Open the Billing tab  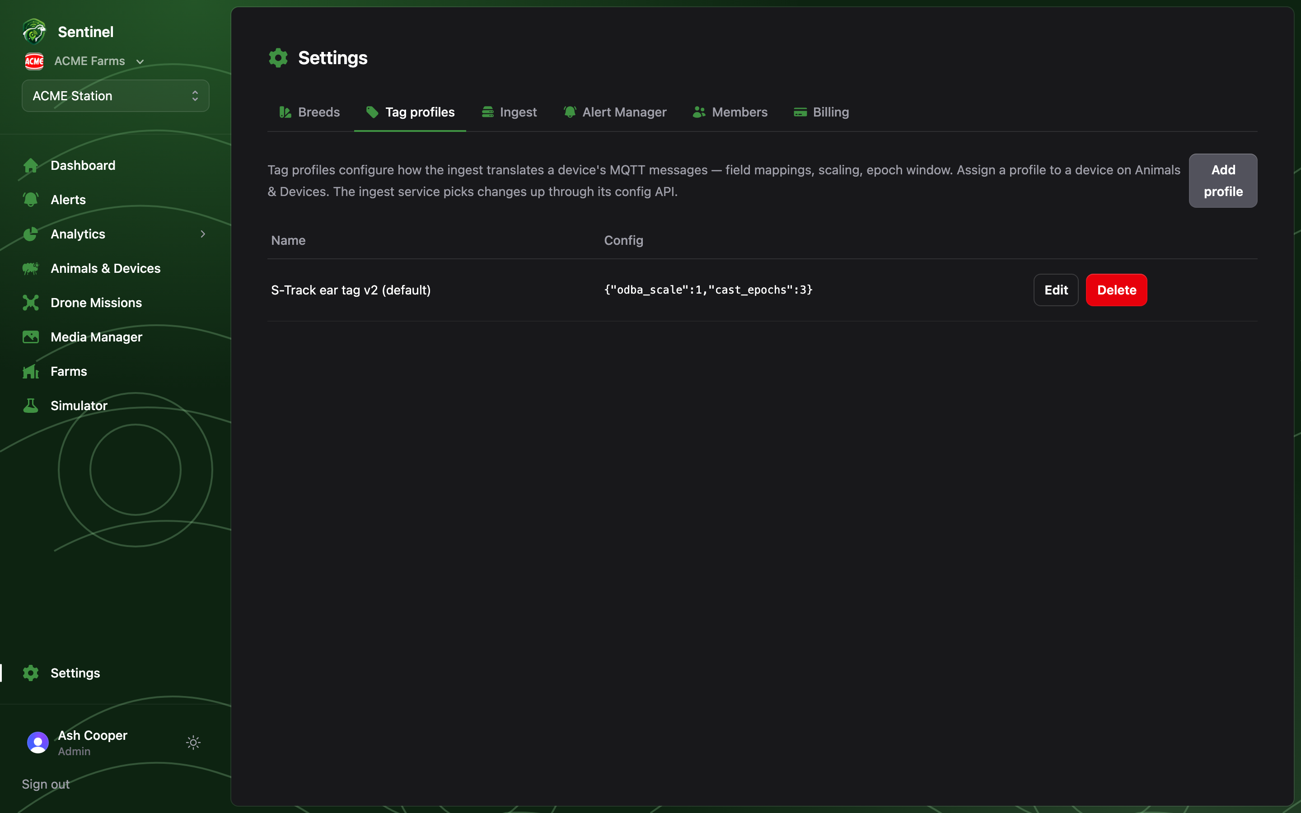[821, 112]
